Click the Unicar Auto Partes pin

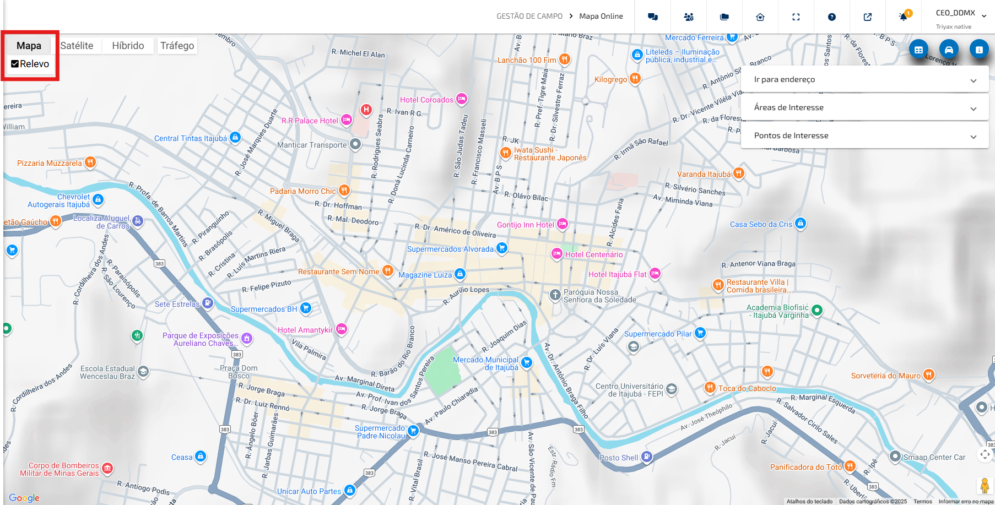[349, 490]
